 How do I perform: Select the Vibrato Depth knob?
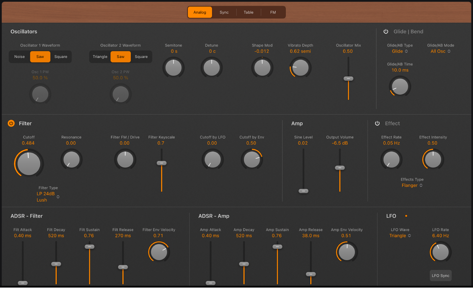pos(300,67)
